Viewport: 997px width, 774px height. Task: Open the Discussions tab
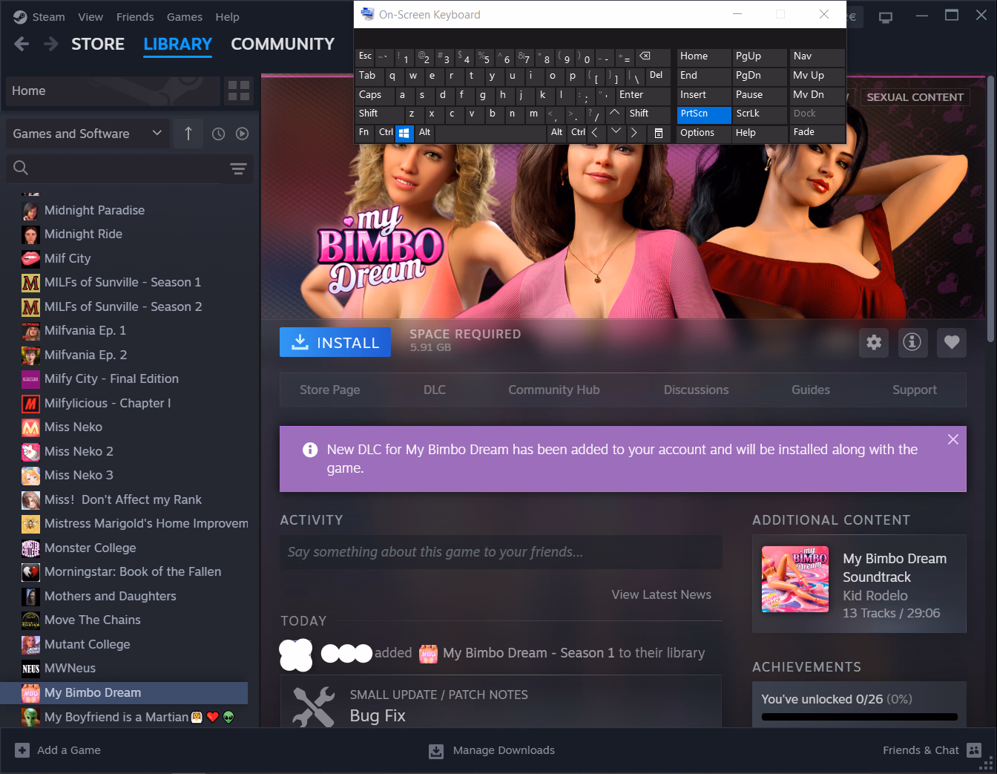696,390
